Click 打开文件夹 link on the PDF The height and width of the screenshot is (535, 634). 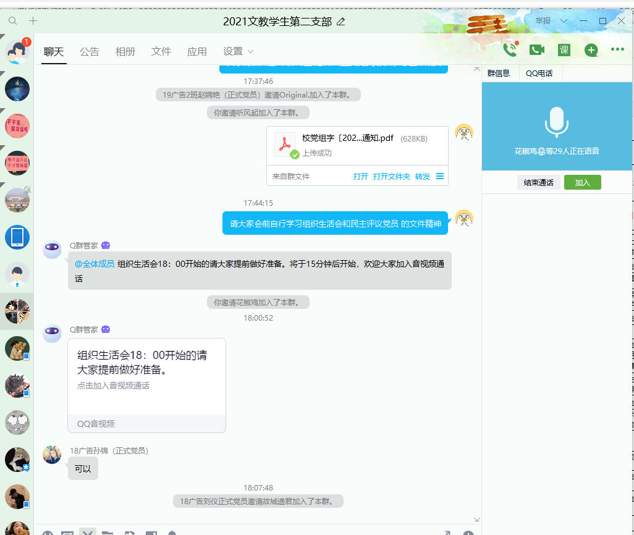(392, 177)
